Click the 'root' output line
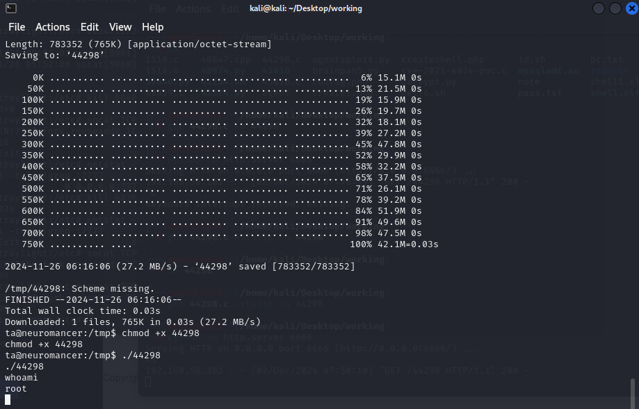This screenshot has width=639, height=409. (16, 389)
